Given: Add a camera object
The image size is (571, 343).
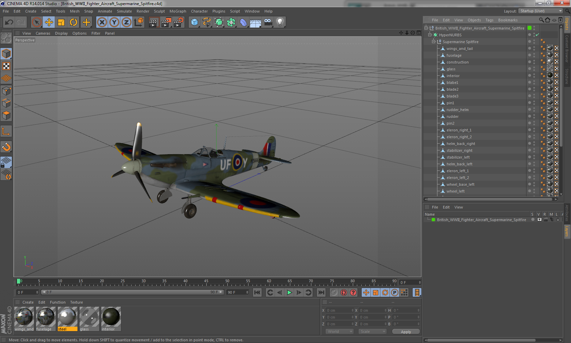Looking at the screenshot, I should pos(268,22).
